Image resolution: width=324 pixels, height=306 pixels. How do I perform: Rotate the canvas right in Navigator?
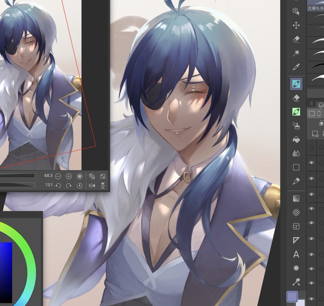[x=69, y=185]
